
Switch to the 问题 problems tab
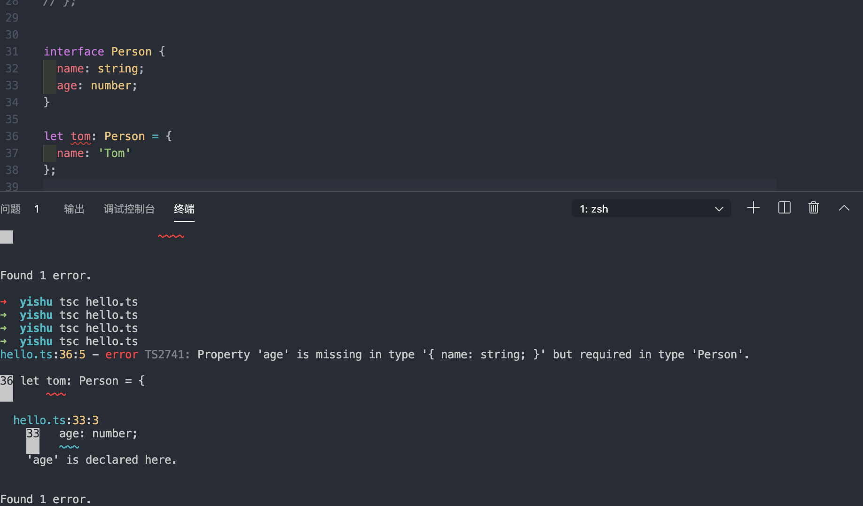[10, 209]
